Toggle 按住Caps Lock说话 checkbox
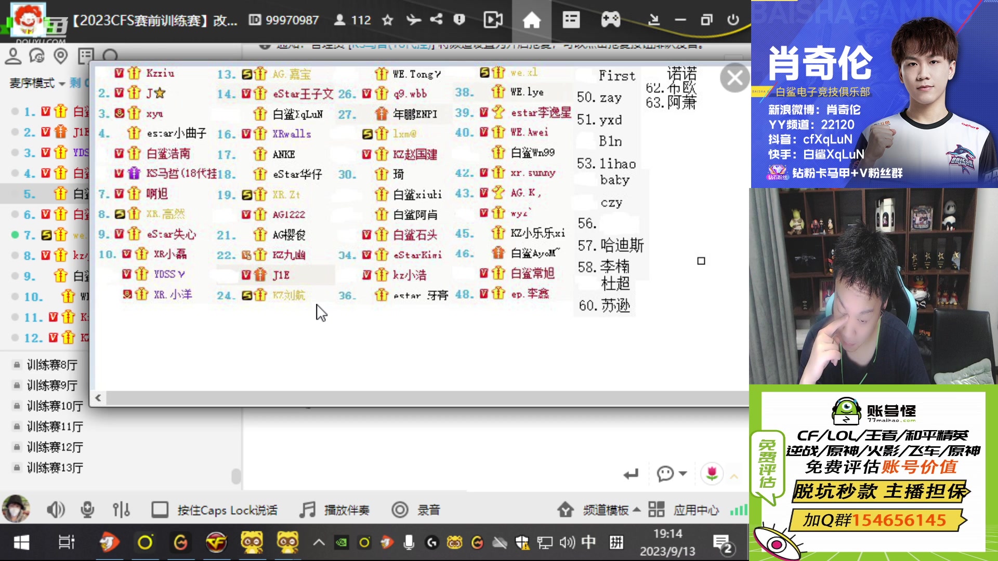This screenshot has width=998, height=561. coord(160,510)
